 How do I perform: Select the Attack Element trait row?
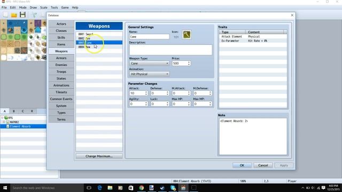coord(253,37)
